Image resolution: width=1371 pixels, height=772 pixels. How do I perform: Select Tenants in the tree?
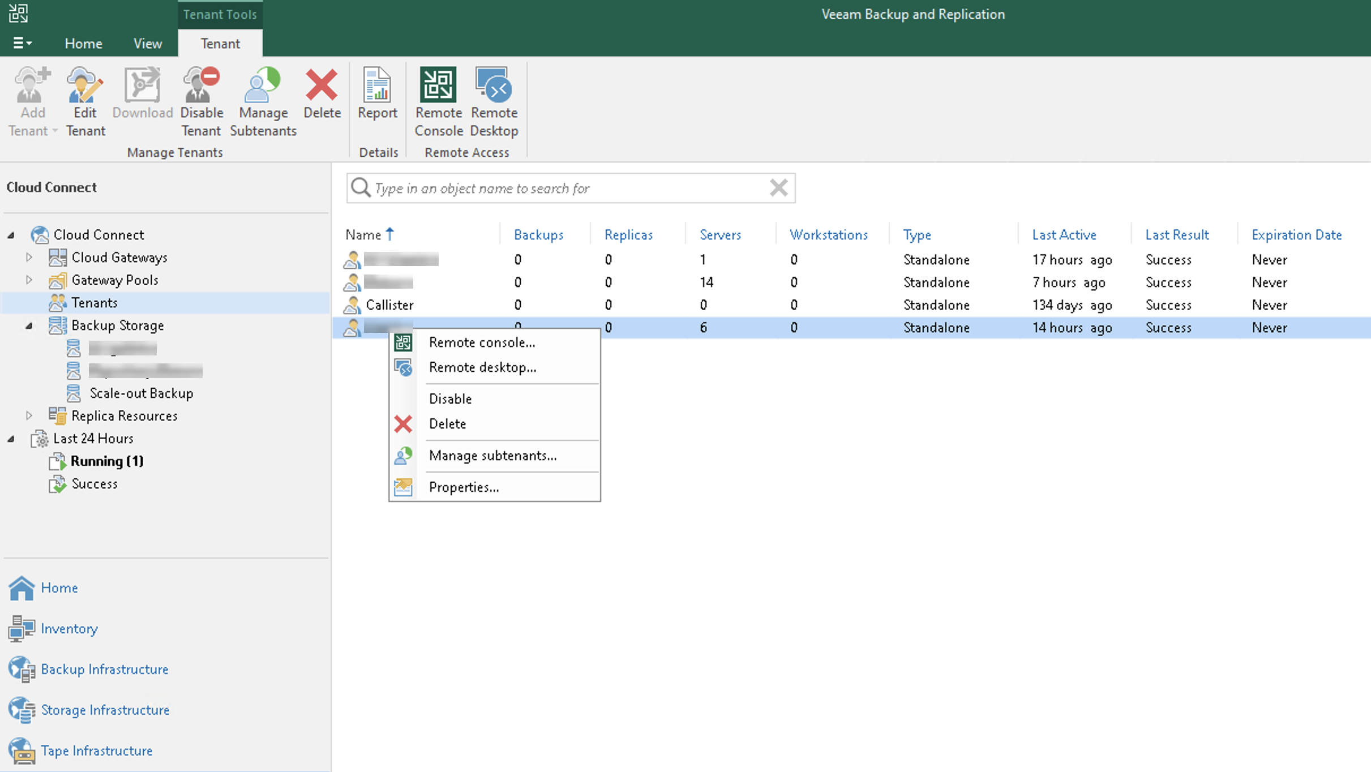coord(94,303)
